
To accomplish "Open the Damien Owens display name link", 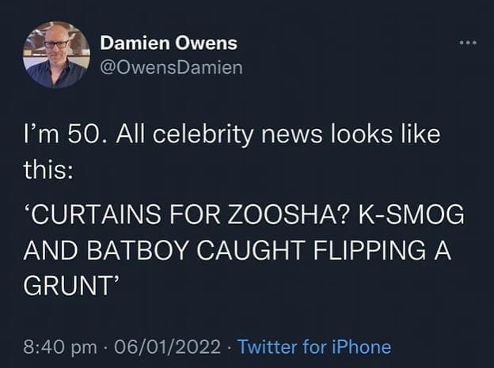I will click(x=169, y=43).
